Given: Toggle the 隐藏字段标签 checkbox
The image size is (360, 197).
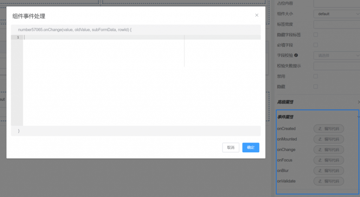Looking at the screenshot, I should [316, 35].
